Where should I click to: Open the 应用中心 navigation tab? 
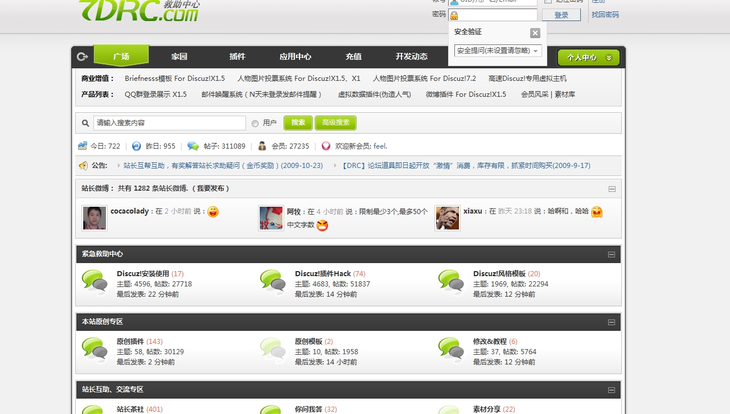click(x=296, y=56)
